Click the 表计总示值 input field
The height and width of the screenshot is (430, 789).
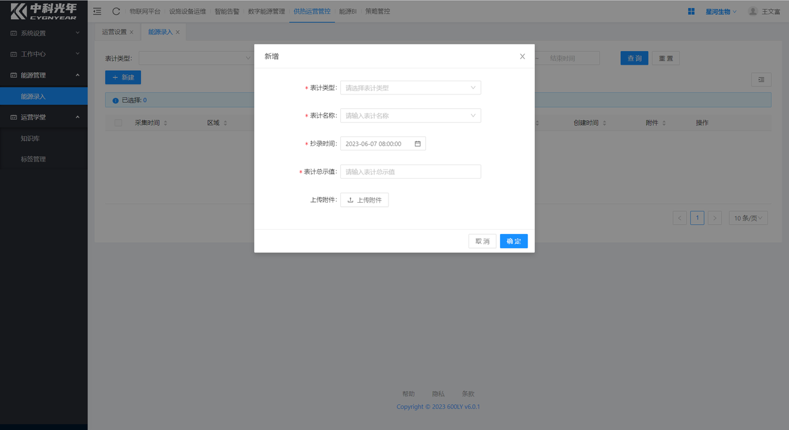pyautogui.click(x=411, y=172)
